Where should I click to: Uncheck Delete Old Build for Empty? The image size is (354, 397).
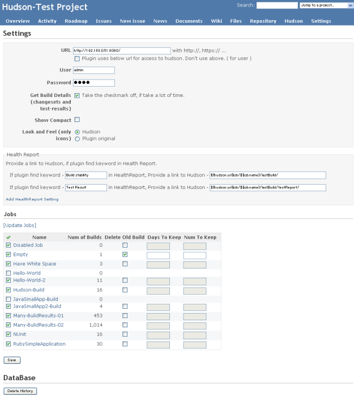click(125, 254)
